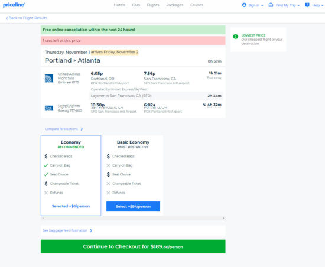Click the Basic Economy fare heading
325x267 pixels.
(133, 142)
